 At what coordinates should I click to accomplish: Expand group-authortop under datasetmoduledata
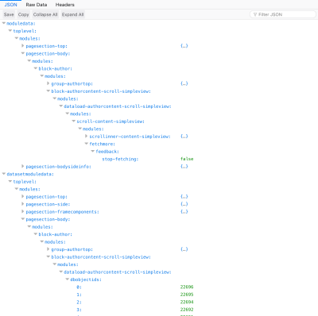(x=48, y=249)
